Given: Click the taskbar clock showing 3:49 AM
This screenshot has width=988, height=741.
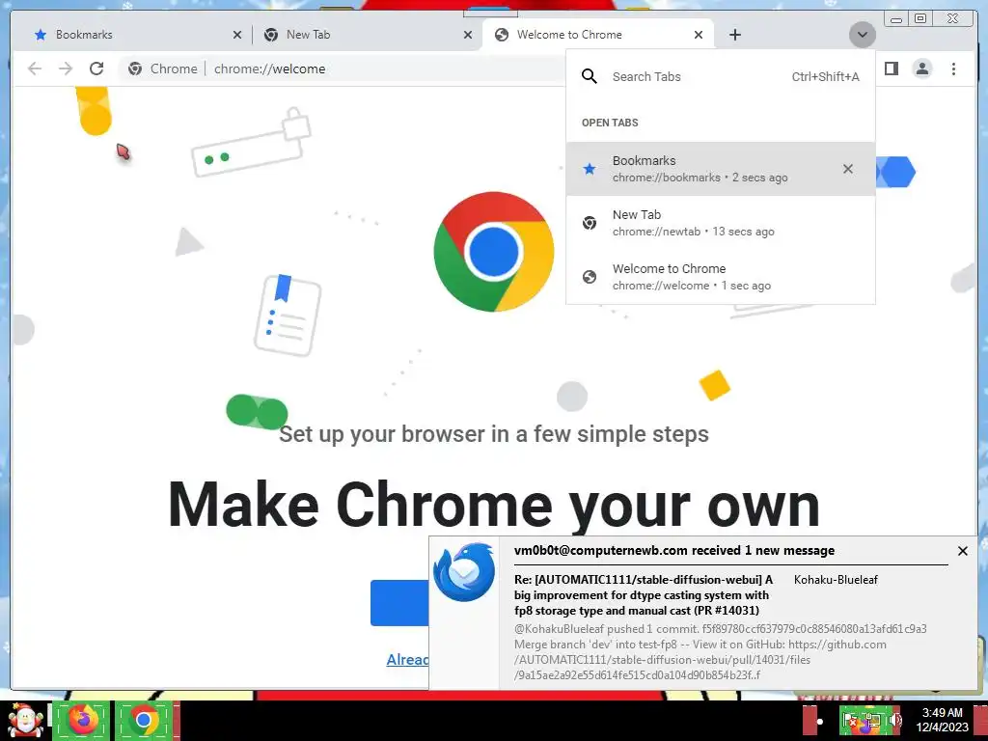Looking at the screenshot, I should [942, 720].
